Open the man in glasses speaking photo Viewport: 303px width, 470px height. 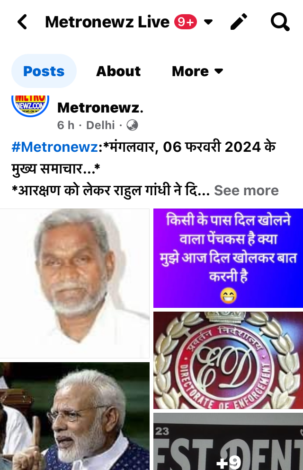[74, 416]
